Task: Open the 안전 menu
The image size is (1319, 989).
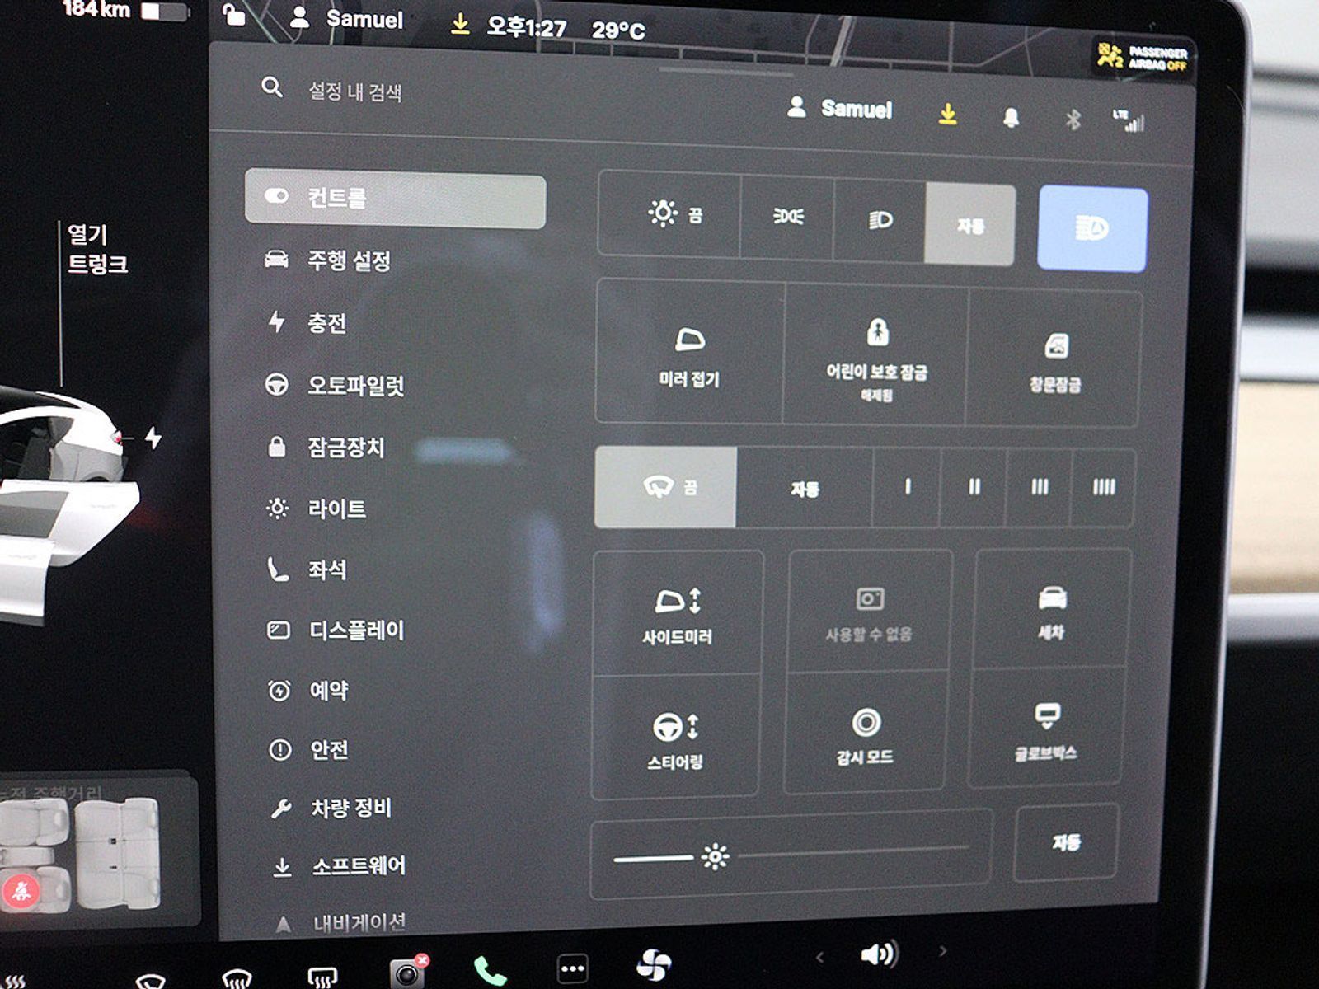Action: coord(309,749)
